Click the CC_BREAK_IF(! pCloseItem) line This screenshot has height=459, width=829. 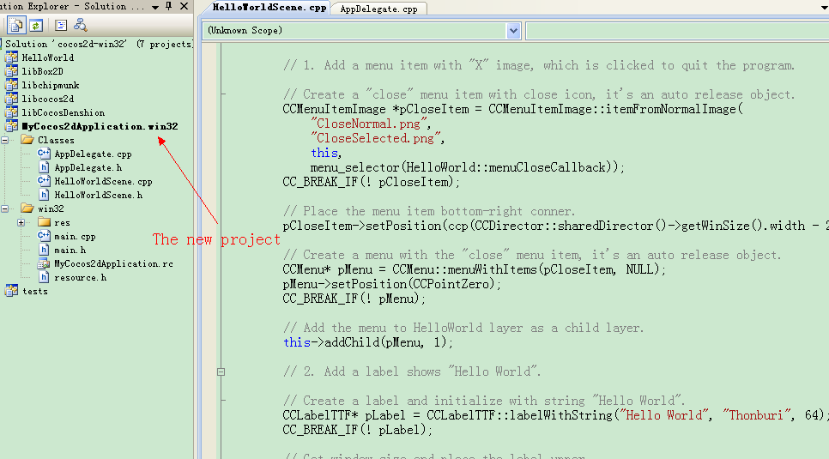point(371,182)
